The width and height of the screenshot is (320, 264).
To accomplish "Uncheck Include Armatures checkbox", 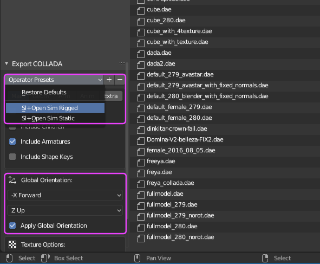I will tap(12, 141).
